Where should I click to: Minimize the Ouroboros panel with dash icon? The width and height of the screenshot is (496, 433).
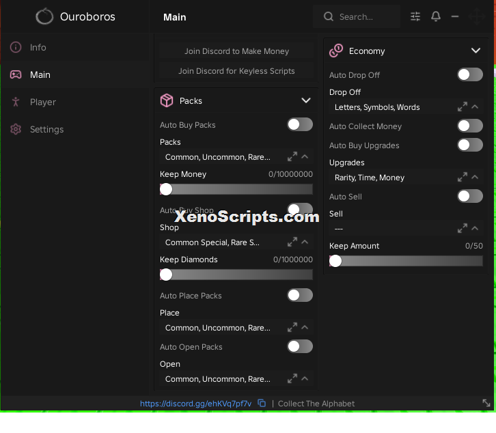point(455,16)
